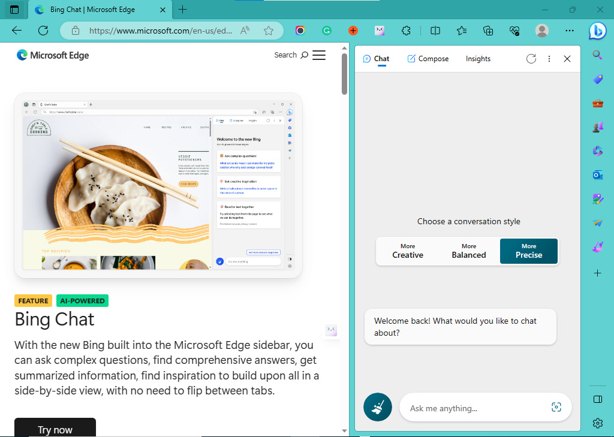
Task: Open sidebar Microsoft 365 icon
Action: point(598,151)
